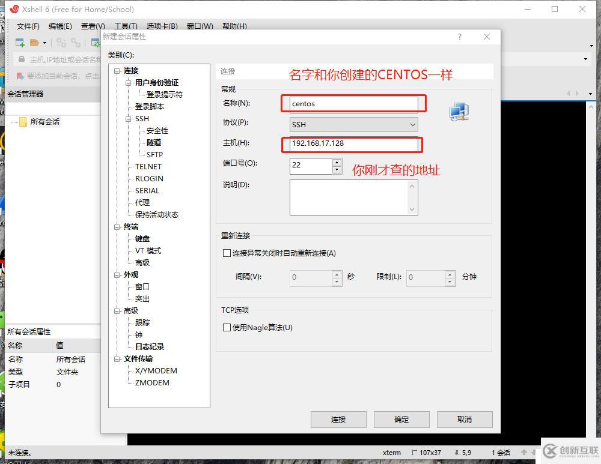Select 登录脚本 in the category tree
The height and width of the screenshot is (464, 601).
tap(150, 107)
